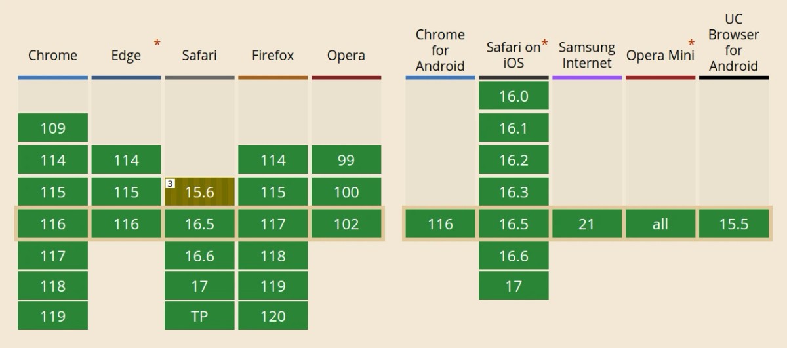Viewport: 787px width, 348px height.
Task: Click the asterisk next to Edge header
Action: pyautogui.click(x=157, y=43)
